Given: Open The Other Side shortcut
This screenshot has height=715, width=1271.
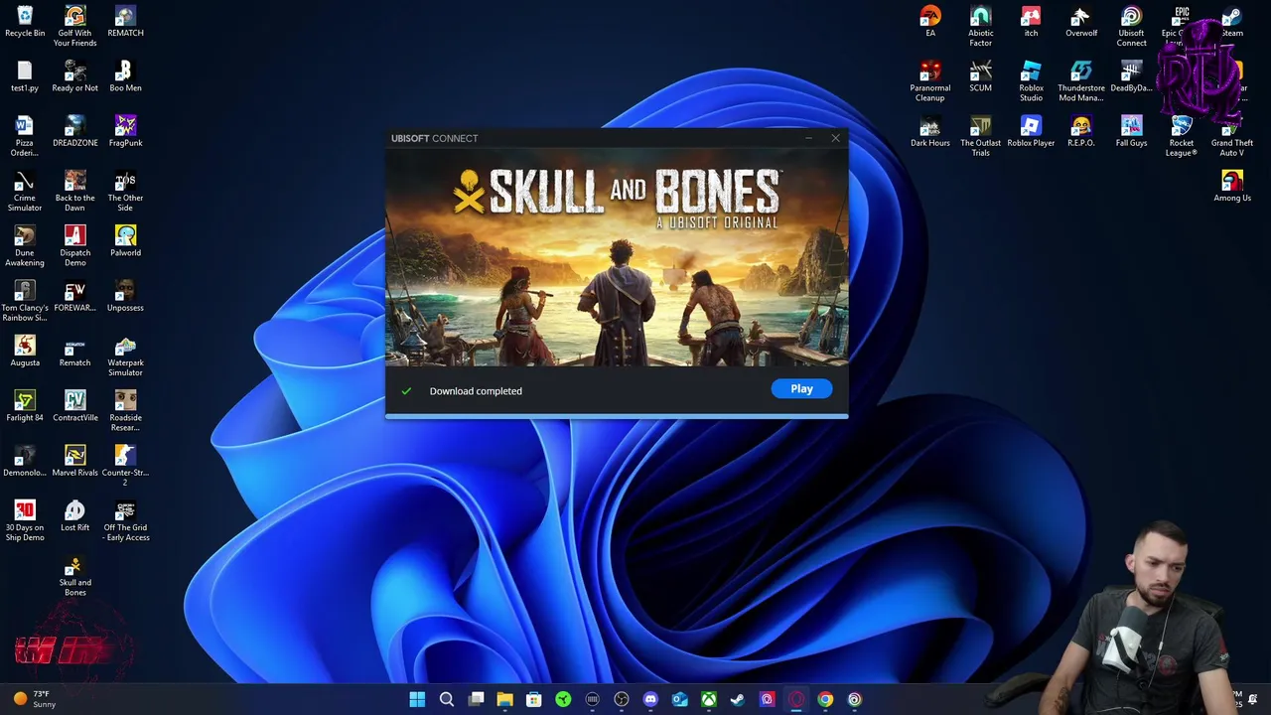Looking at the screenshot, I should 125,192.
